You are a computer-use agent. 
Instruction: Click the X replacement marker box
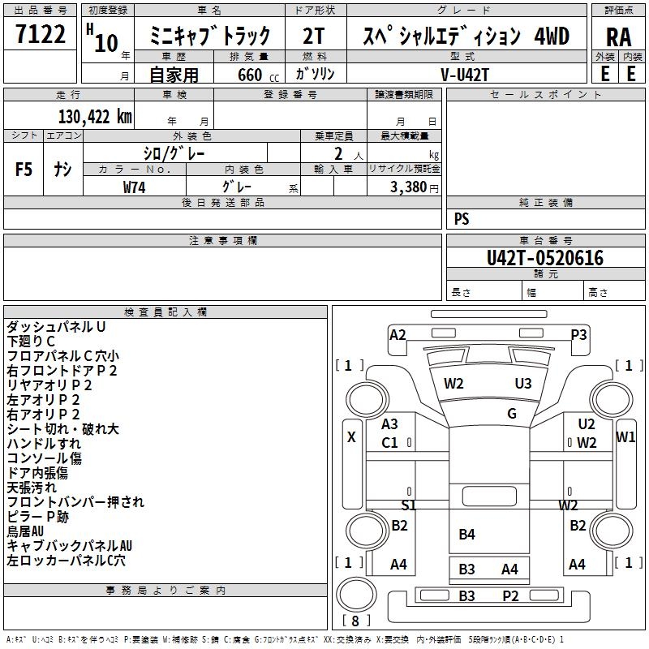351,438
